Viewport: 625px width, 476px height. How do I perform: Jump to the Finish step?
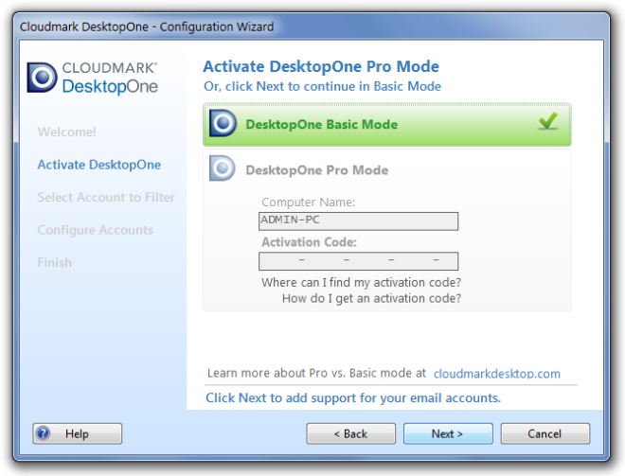point(54,262)
